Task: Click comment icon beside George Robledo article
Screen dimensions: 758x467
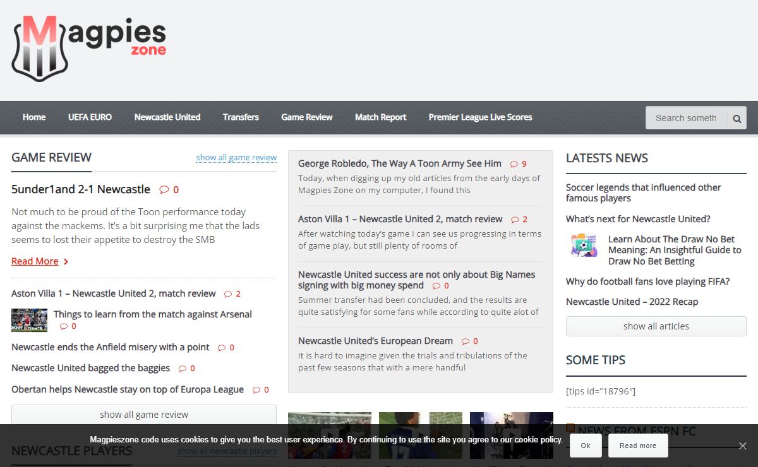Action: [514, 164]
